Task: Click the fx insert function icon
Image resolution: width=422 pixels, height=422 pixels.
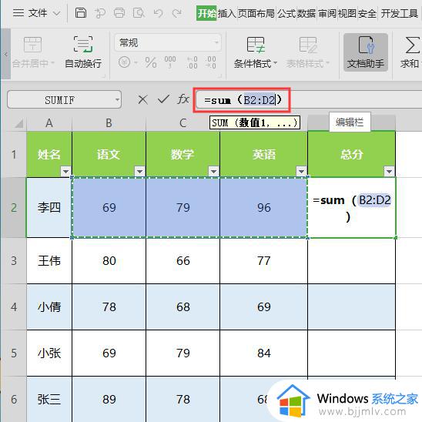Action: [183, 99]
